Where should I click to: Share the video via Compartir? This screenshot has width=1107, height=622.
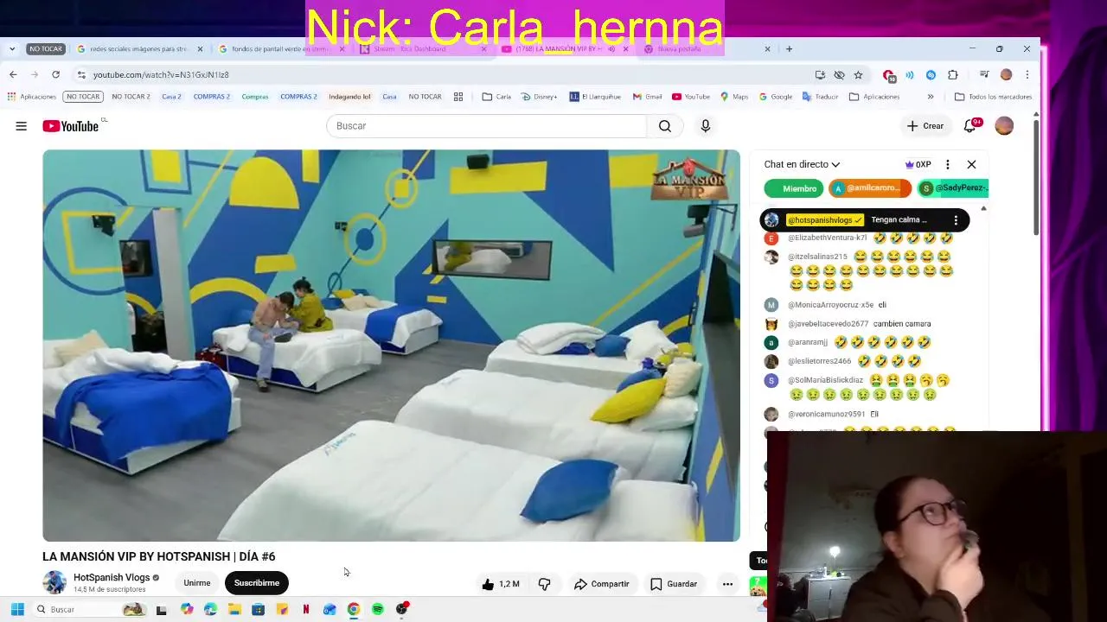tap(602, 584)
